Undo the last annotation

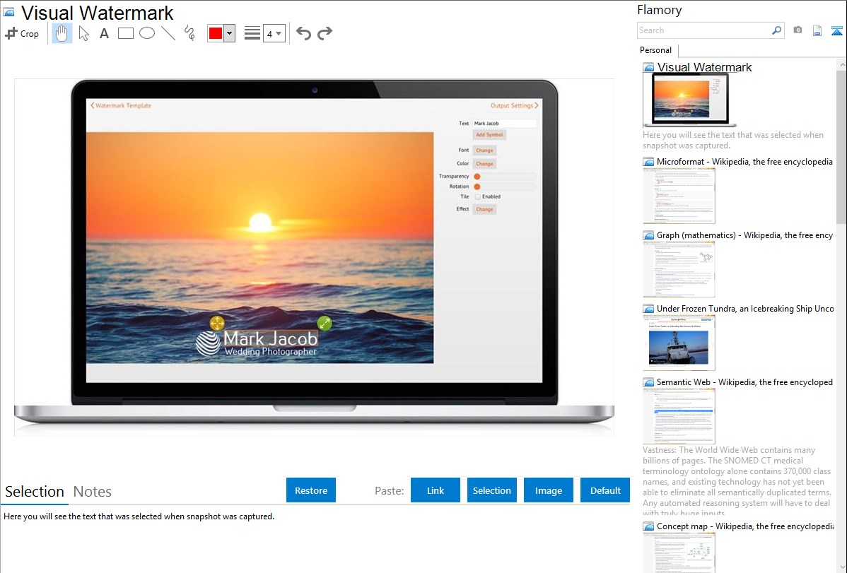303,33
